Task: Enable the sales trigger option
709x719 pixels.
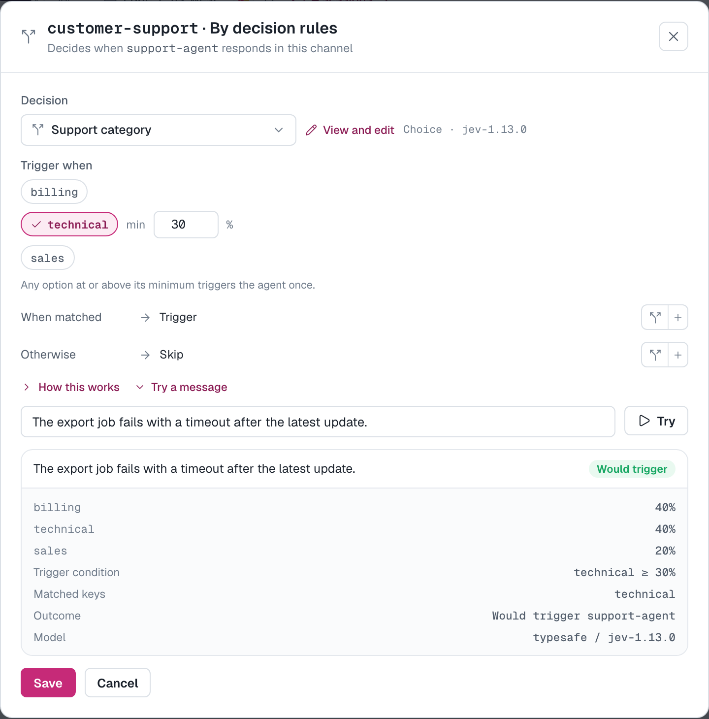Action: pos(48,258)
